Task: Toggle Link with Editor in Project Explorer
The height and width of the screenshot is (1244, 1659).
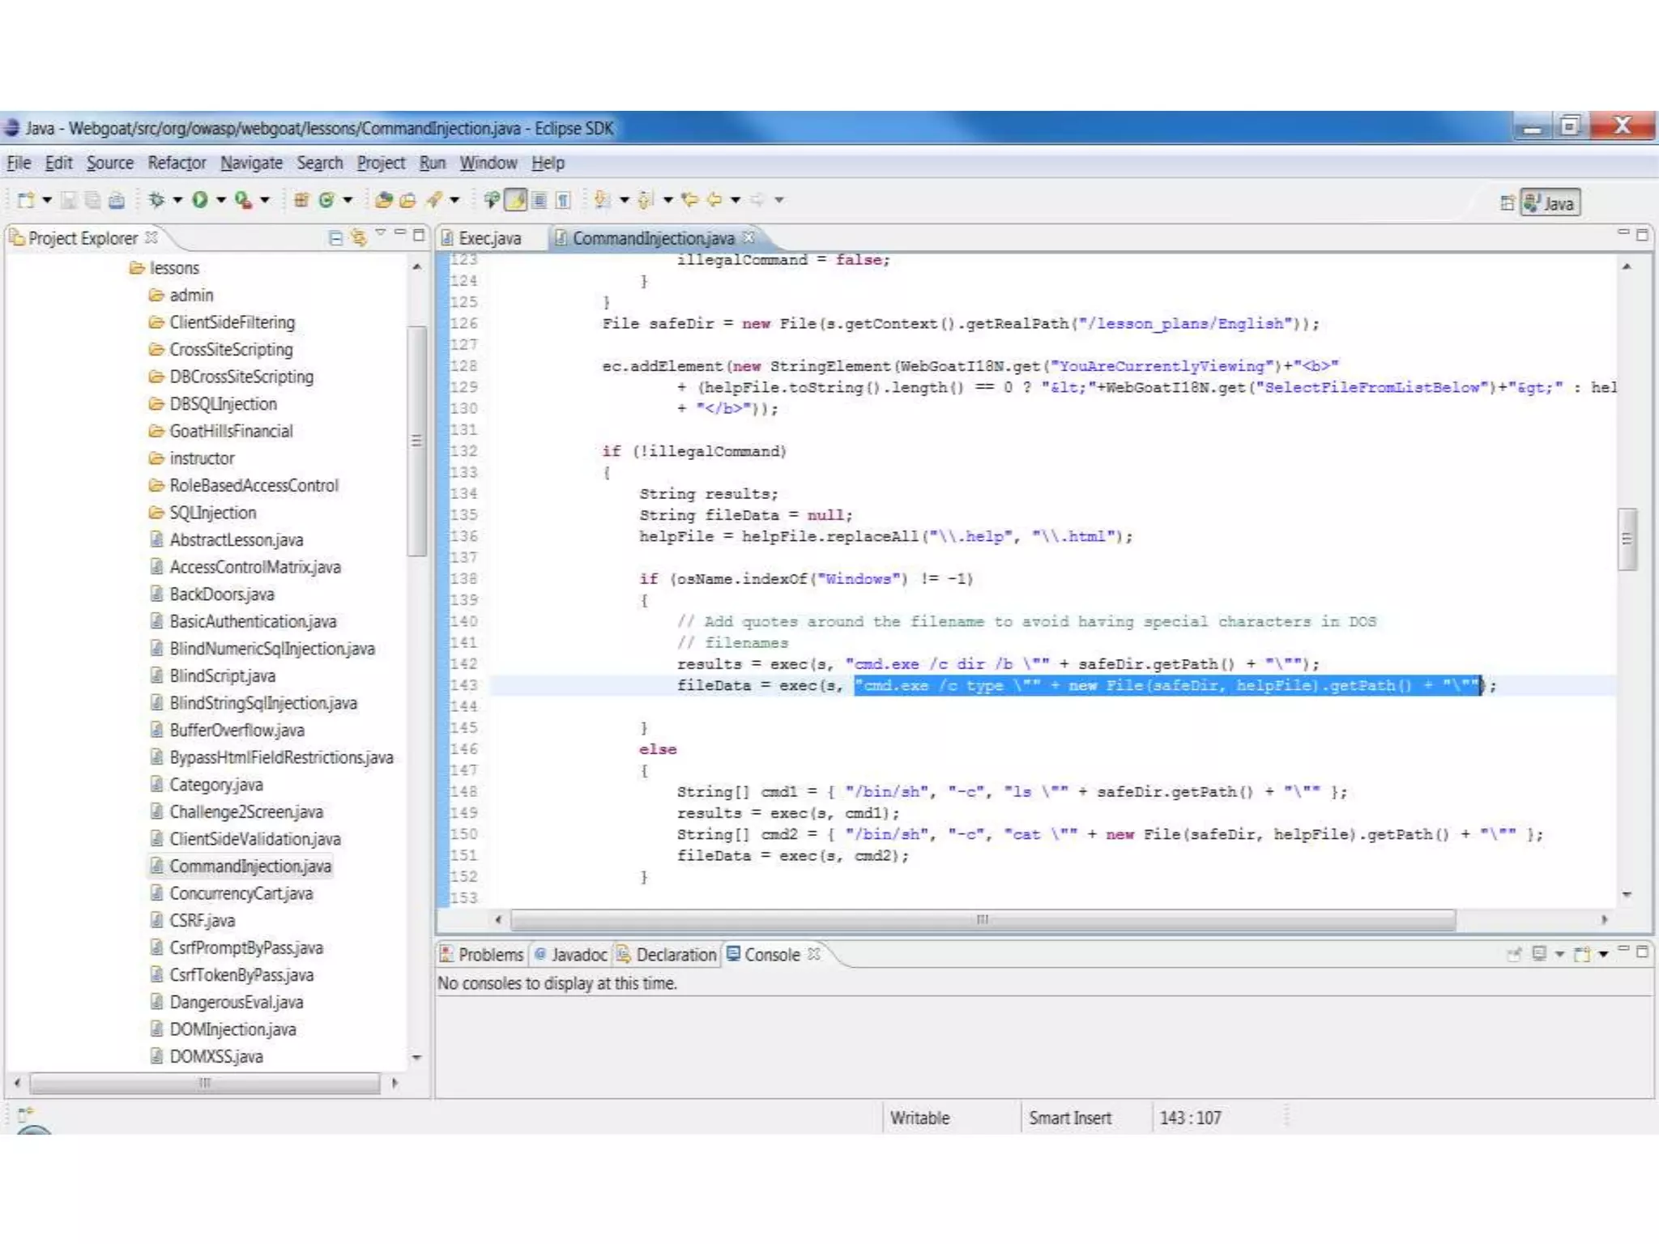Action: 358,237
